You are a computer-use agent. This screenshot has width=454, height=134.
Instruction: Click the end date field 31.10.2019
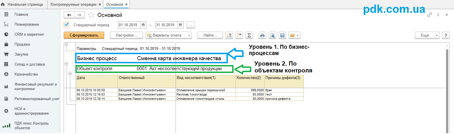166,25
